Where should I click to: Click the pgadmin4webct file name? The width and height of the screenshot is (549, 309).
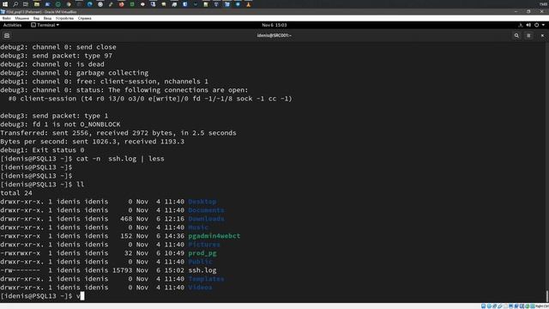pos(214,236)
